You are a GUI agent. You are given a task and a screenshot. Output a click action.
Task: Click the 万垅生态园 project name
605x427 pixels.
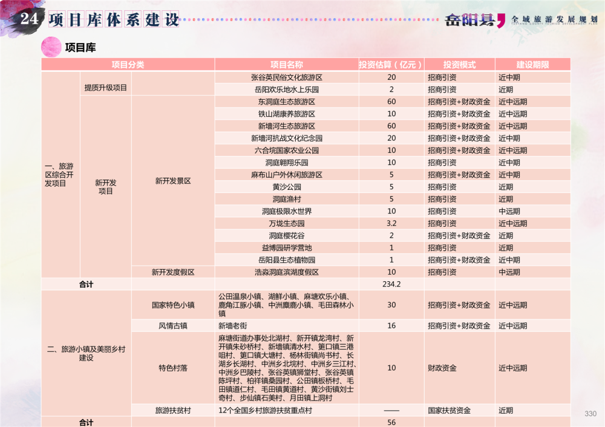pos(286,223)
